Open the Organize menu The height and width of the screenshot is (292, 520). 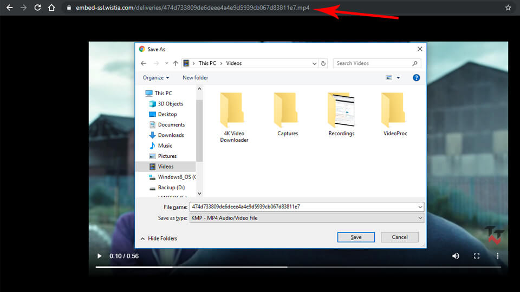(x=156, y=77)
